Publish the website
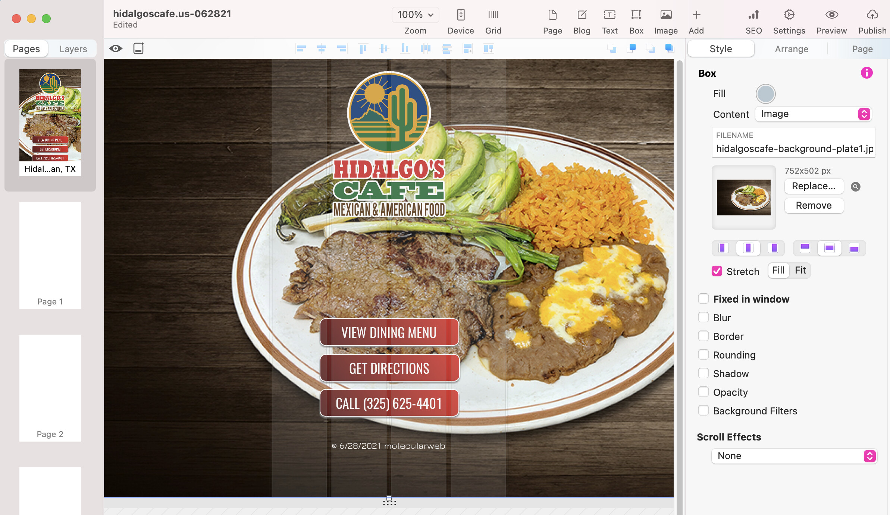The image size is (890, 515). [x=872, y=21]
